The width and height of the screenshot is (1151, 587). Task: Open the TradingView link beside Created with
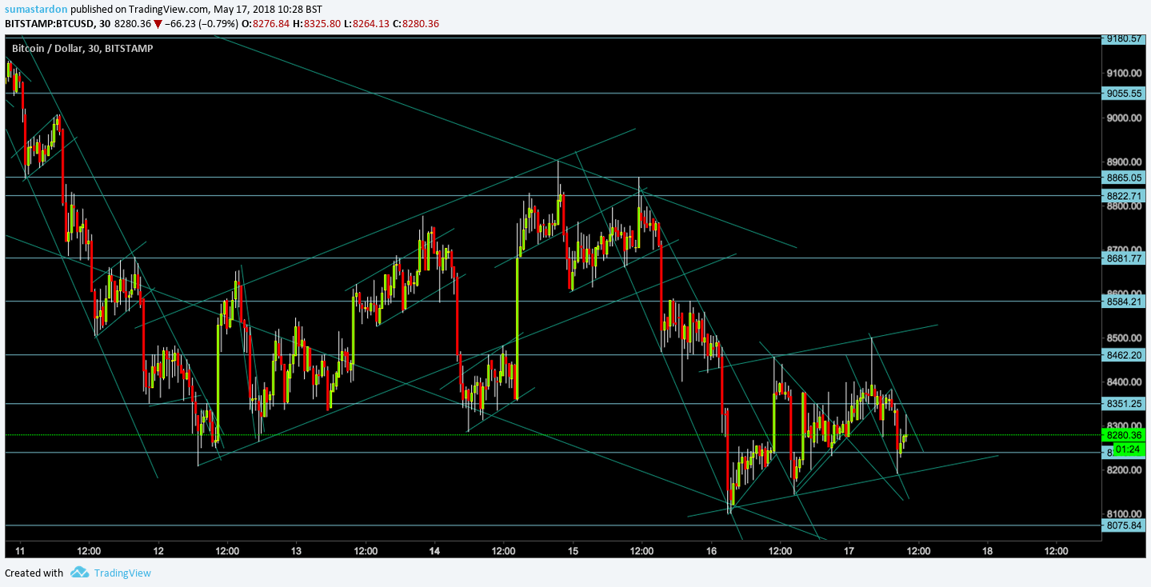[x=122, y=573]
